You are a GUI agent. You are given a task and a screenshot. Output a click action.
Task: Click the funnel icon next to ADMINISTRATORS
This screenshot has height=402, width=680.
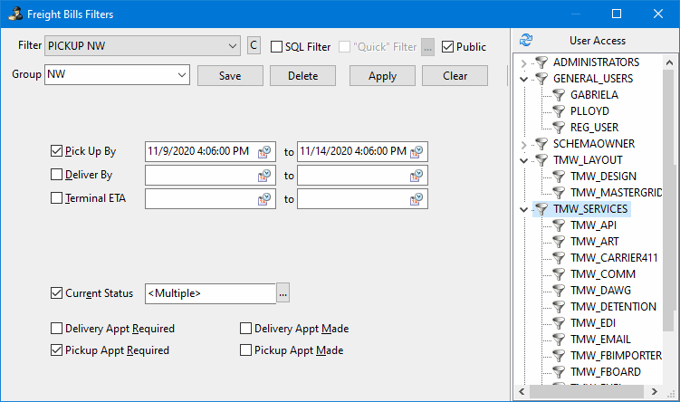coord(541,62)
